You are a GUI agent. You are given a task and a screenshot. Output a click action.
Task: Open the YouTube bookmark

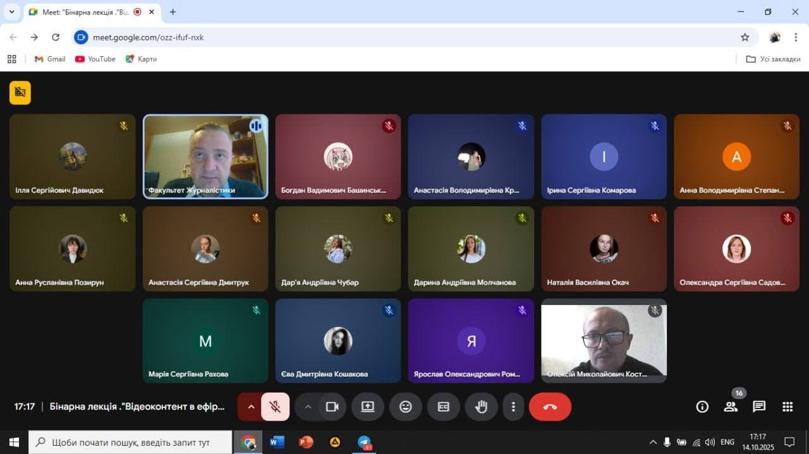[95, 59]
